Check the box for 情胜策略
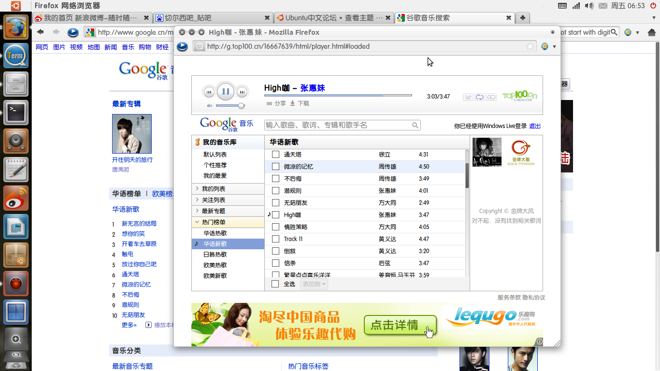Image resolution: width=660 pixels, height=371 pixels. (275, 227)
